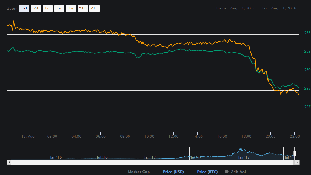Click the From date field

point(243,8)
